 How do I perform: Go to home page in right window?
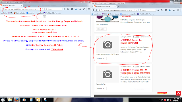click(174, 10)
